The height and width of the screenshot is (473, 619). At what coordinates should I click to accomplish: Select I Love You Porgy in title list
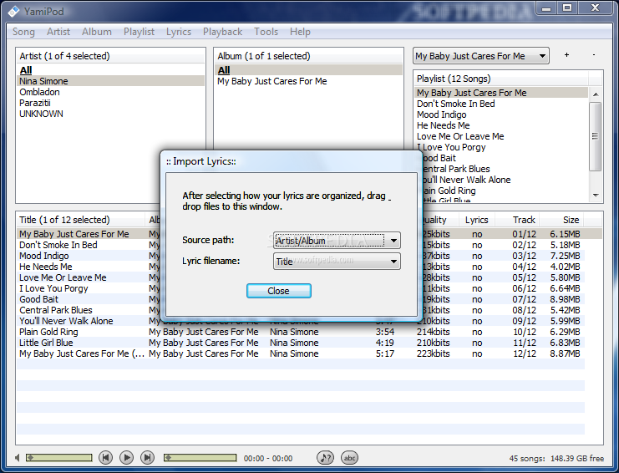[x=53, y=288]
